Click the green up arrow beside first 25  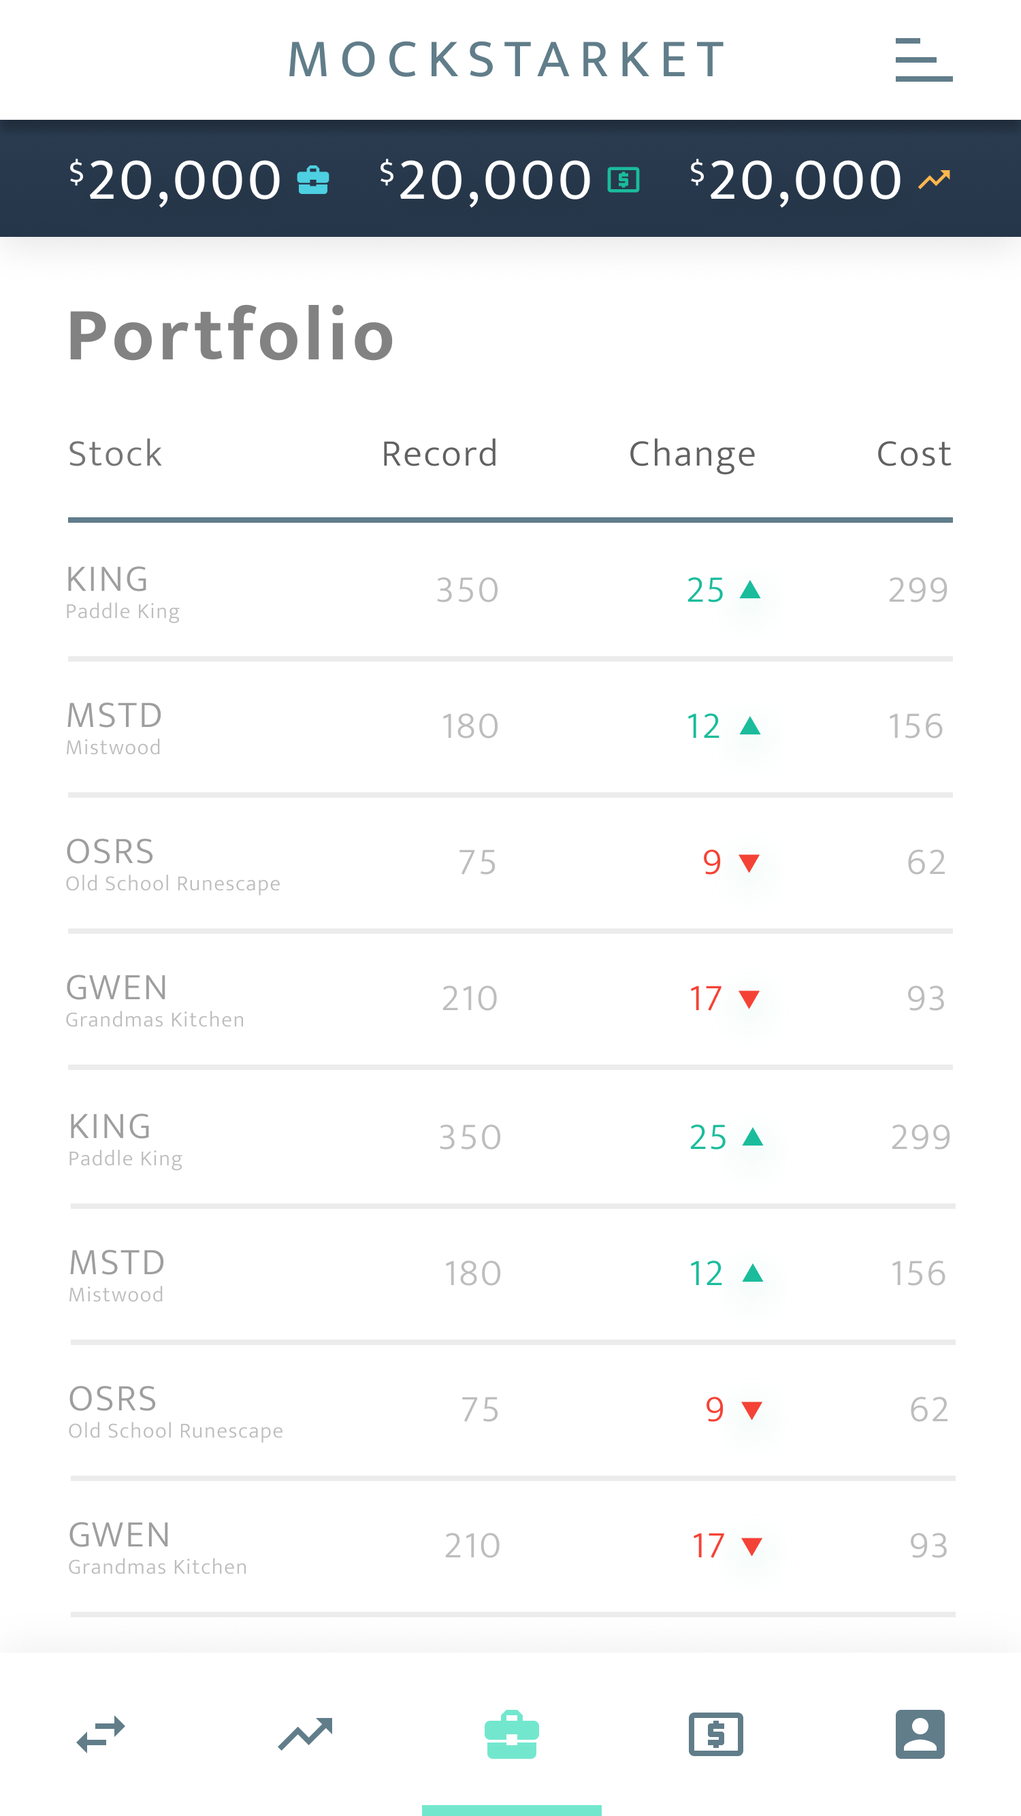749,589
